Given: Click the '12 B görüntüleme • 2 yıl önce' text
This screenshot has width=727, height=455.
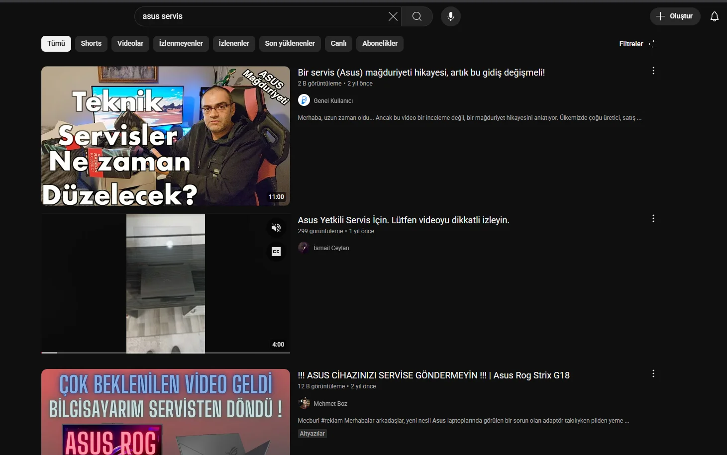Looking at the screenshot, I should (337, 386).
